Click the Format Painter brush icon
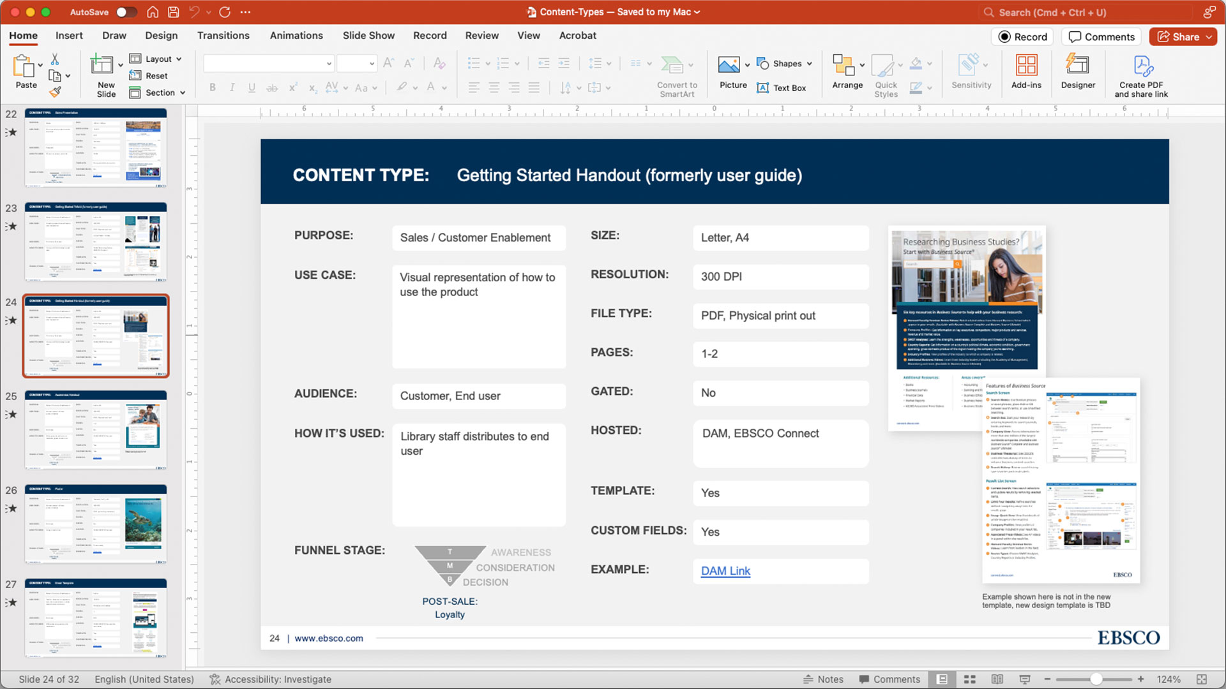1226x689 pixels. pos(55,92)
